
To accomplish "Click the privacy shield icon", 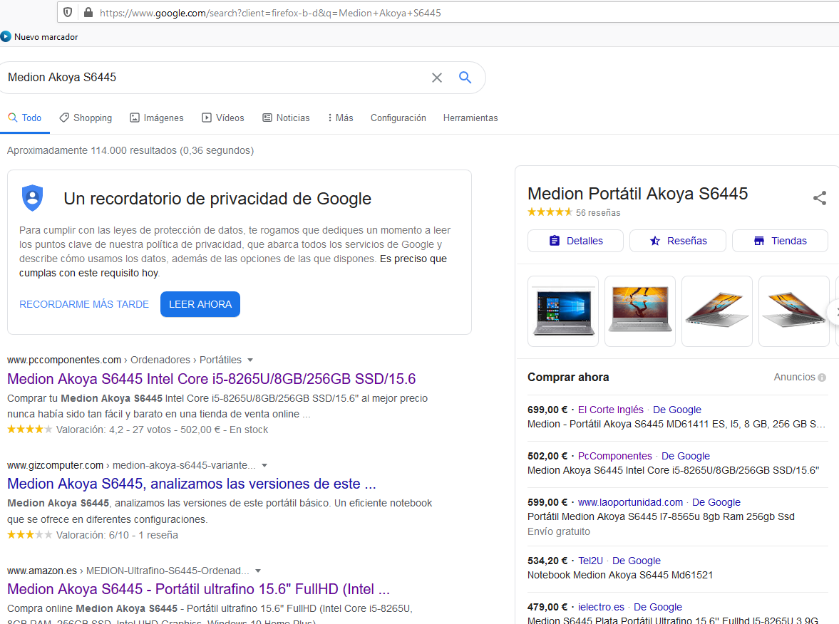I will [33, 198].
